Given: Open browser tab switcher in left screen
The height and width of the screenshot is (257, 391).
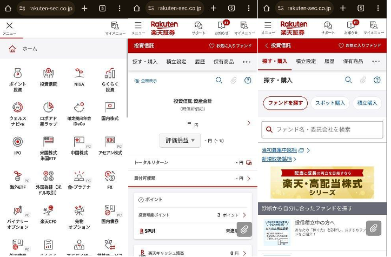Looking at the screenshot, I should click(102, 9).
